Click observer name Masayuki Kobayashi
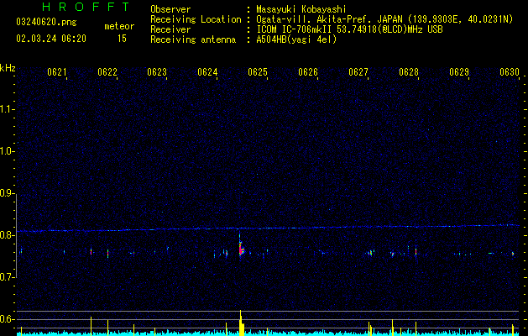528x336 pixels. click(301, 9)
